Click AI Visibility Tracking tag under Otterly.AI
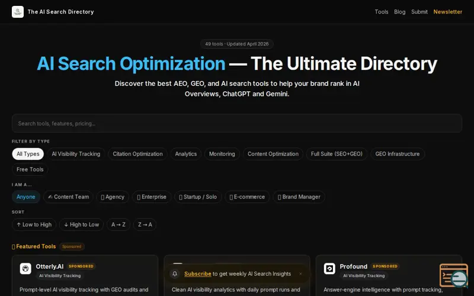This screenshot has height=296, width=474. tap(60, 275)
